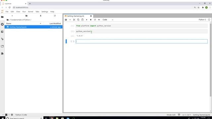Open the Tabs menu
Viewport: 212px width, 119px height.
(x=37, y=12)
